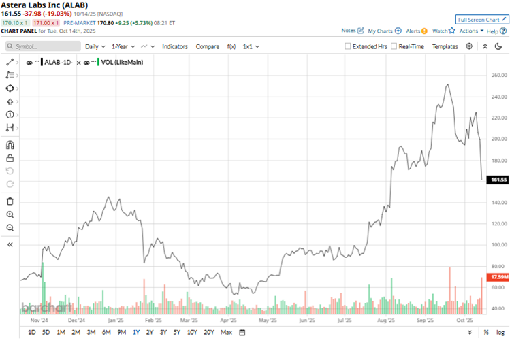Toggle visibility of ALAB price series
This screenshot has width=512, height=345.
pyautogui.click(x=29, y=63)
